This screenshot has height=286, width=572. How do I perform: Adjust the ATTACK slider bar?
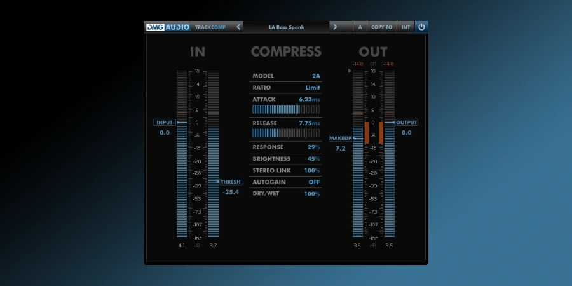tap(286, 109)
